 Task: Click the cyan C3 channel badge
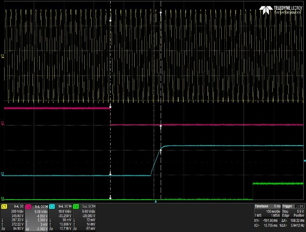pyautogui.click(x=52, y=206)
